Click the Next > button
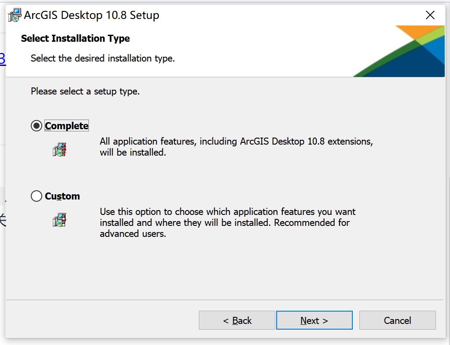 (x=314, y=320)
